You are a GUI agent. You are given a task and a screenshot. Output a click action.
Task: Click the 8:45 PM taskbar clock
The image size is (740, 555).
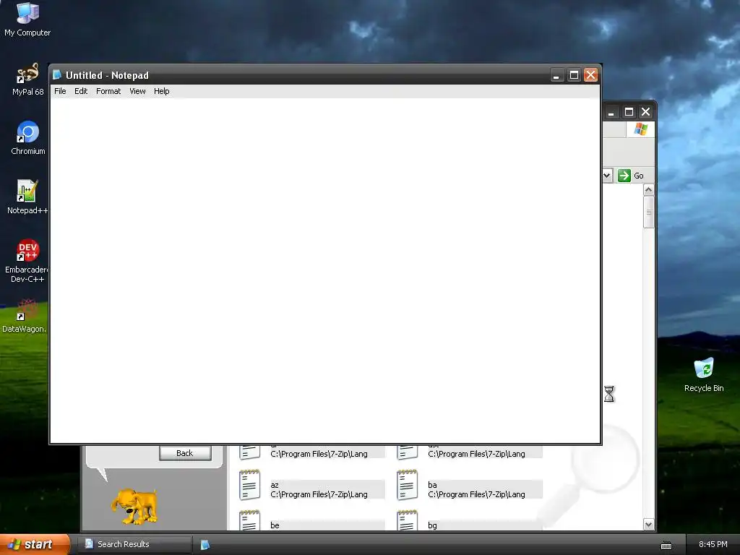pyautogui.click(x=713, y=544)
